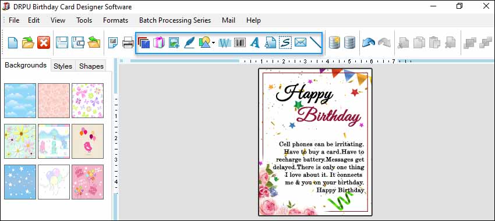Open the page properties document icon
Viewport: 495px width, 221px height.
[x=113, y=42]
